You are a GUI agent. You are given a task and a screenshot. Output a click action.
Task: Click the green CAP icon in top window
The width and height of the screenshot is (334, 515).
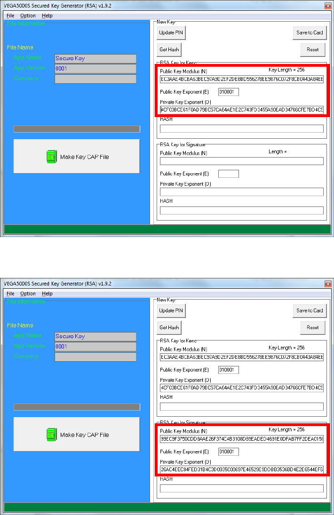click(x=52, y=157)
